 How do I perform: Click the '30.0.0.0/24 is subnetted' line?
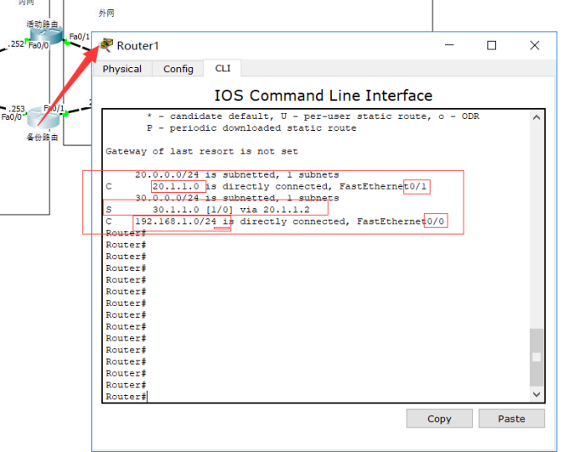(x=236, y=198)
